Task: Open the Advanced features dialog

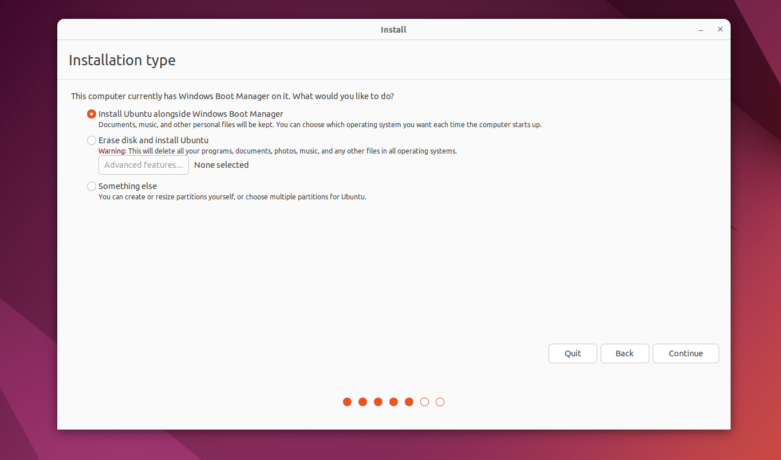Action: click(143, 165)
